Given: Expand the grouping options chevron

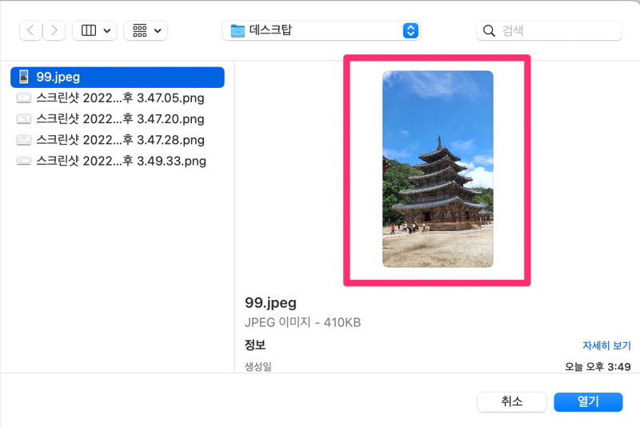Looking at the screenshot, I should click(x=158, y=30).
